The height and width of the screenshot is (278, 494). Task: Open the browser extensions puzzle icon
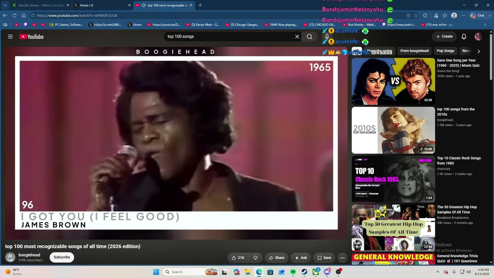click(425, 15)
